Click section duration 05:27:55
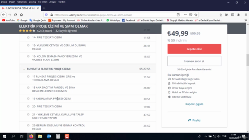 point(145,69)
